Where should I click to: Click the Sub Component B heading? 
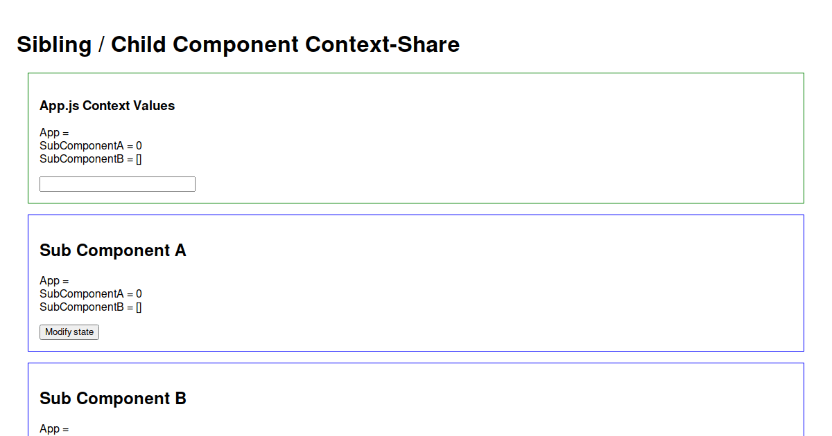pyautogui.click(x=113, y=399)
